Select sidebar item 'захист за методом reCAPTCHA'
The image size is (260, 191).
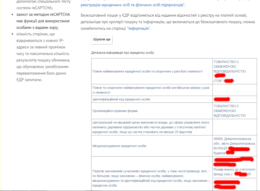(43, 21)
